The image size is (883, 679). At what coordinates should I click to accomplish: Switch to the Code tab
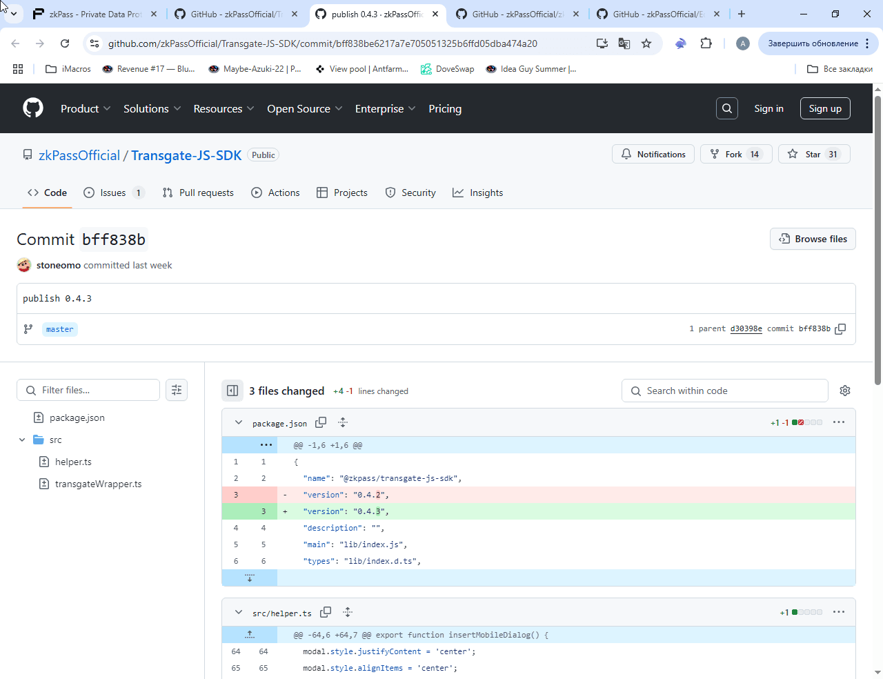[x=47, y=193]
